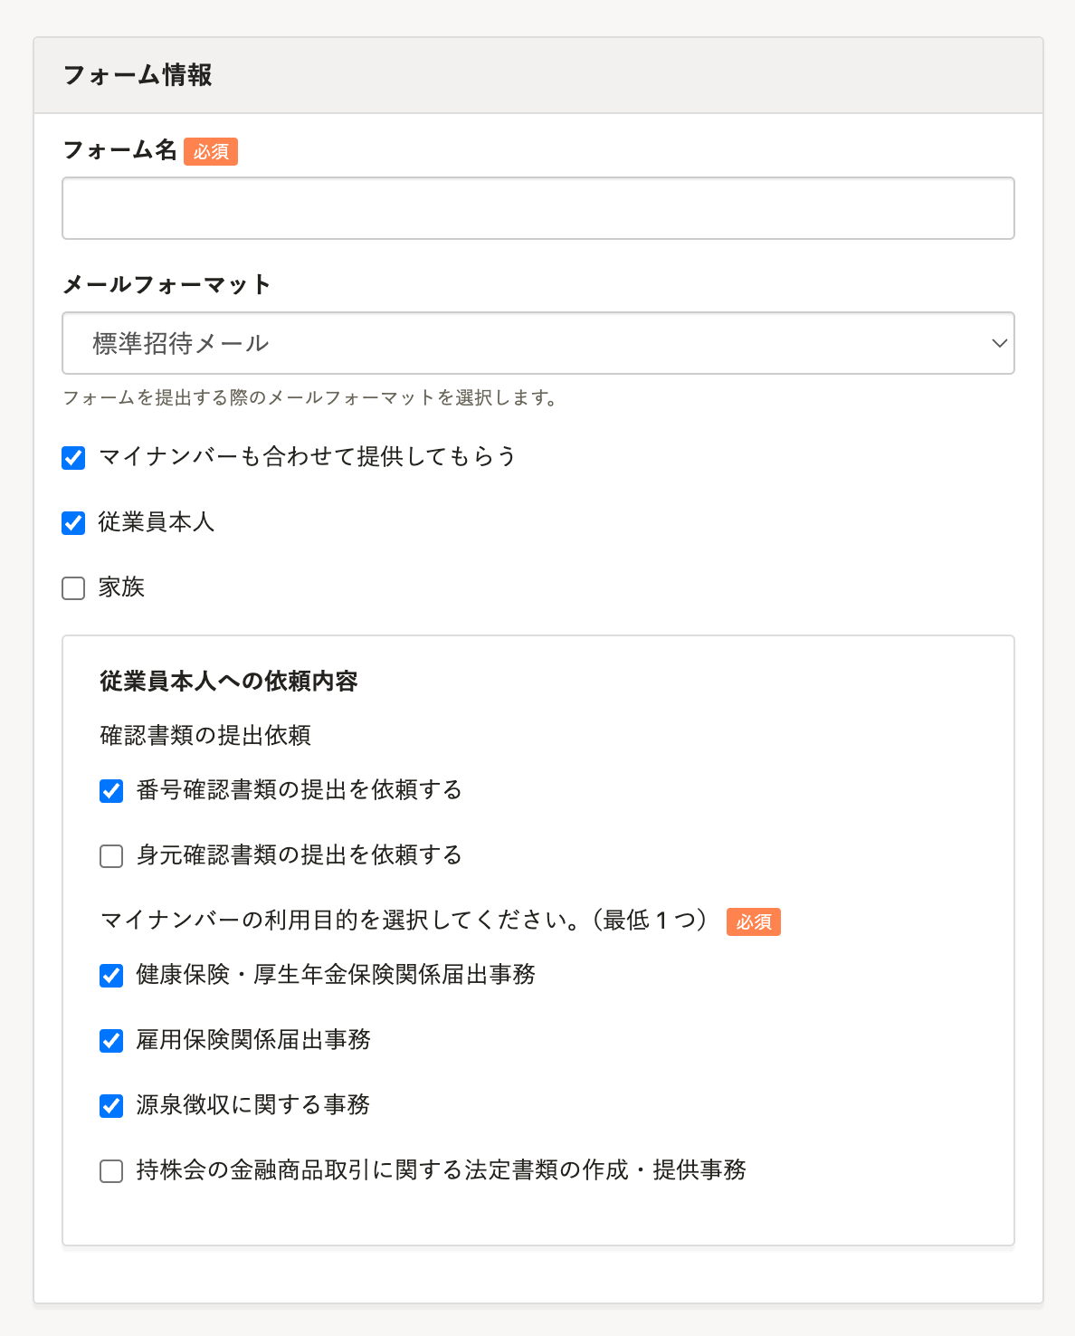Enable 身元確認書類の提出を依頼する checkbox
The height and width of the screenshot is (1336, 1075).
click(x=111, y=856)
